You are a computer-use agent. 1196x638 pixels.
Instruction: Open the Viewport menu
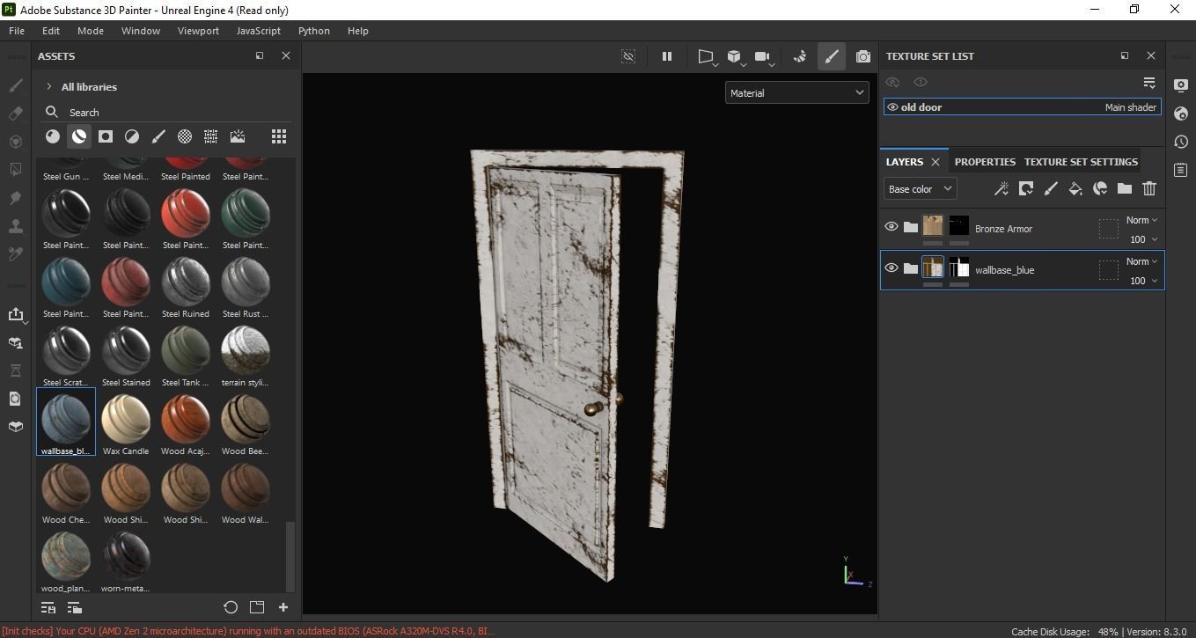coord(198,30)
